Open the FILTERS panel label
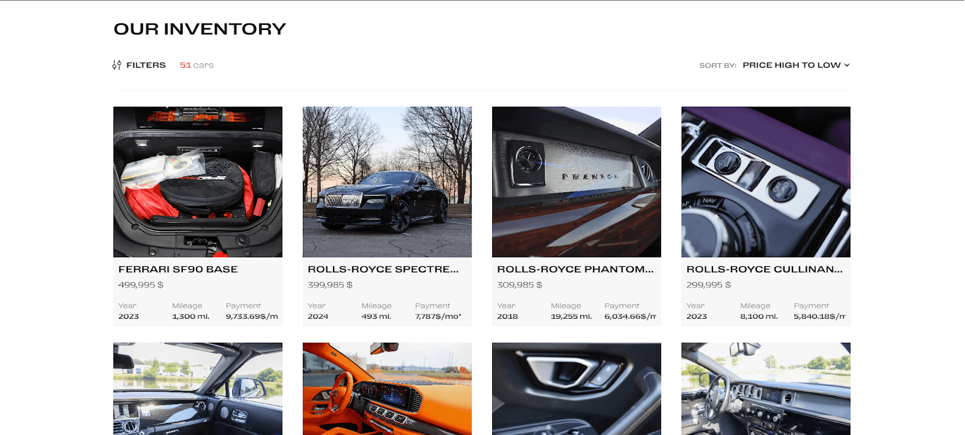The image size is (965, 435). pos(146,65)
